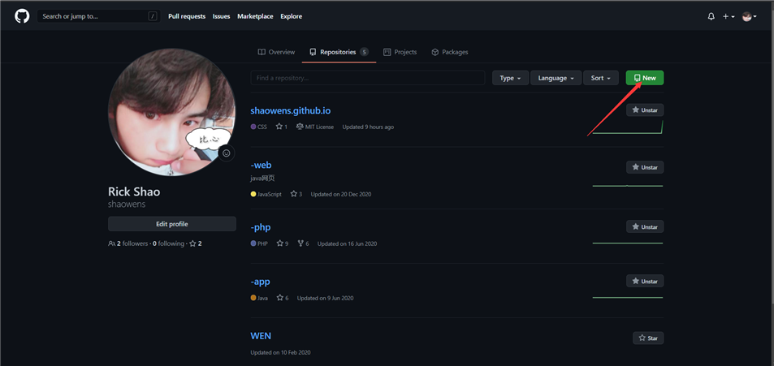
Task: Unstar the shaowens.github.io repository
Action: tap(645, 110)
